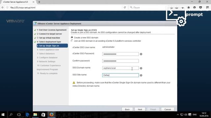Show site information icon in address bar
The height and width of the screenshot is (118, 211).
coord(7,8)
